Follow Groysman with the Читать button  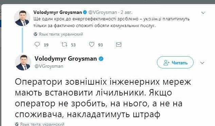click(x=175, y=62)
